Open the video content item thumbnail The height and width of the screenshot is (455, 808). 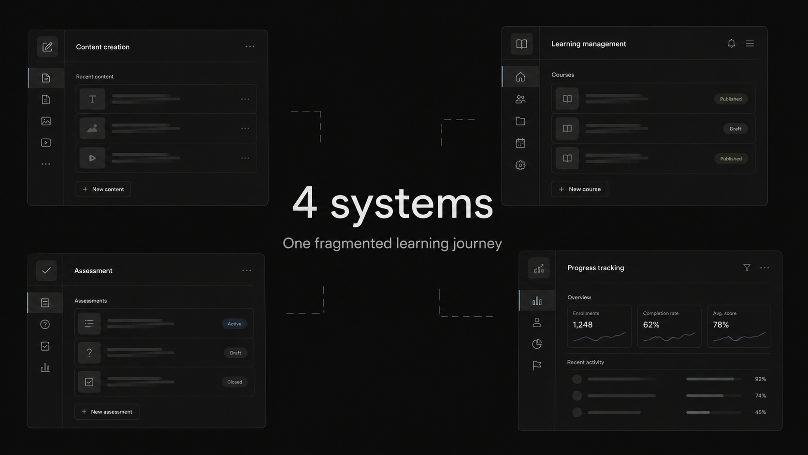click(92, 158)
